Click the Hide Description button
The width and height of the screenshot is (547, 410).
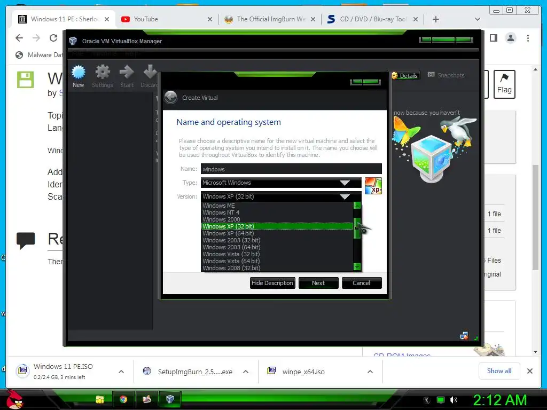(x=272, y=283)
